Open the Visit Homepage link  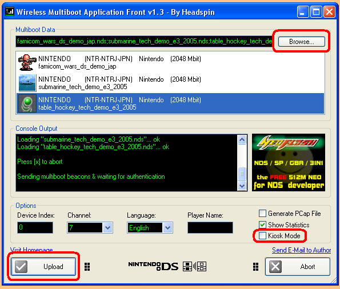click(x=31, y=250)
